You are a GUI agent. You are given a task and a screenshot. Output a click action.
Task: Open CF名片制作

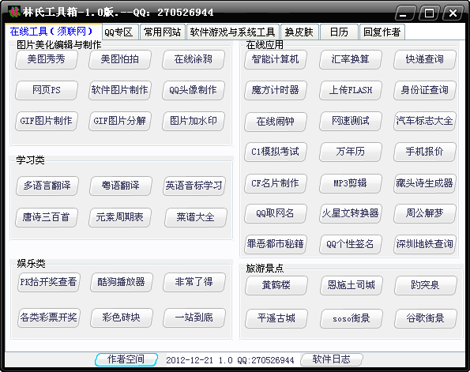(276, 183)
